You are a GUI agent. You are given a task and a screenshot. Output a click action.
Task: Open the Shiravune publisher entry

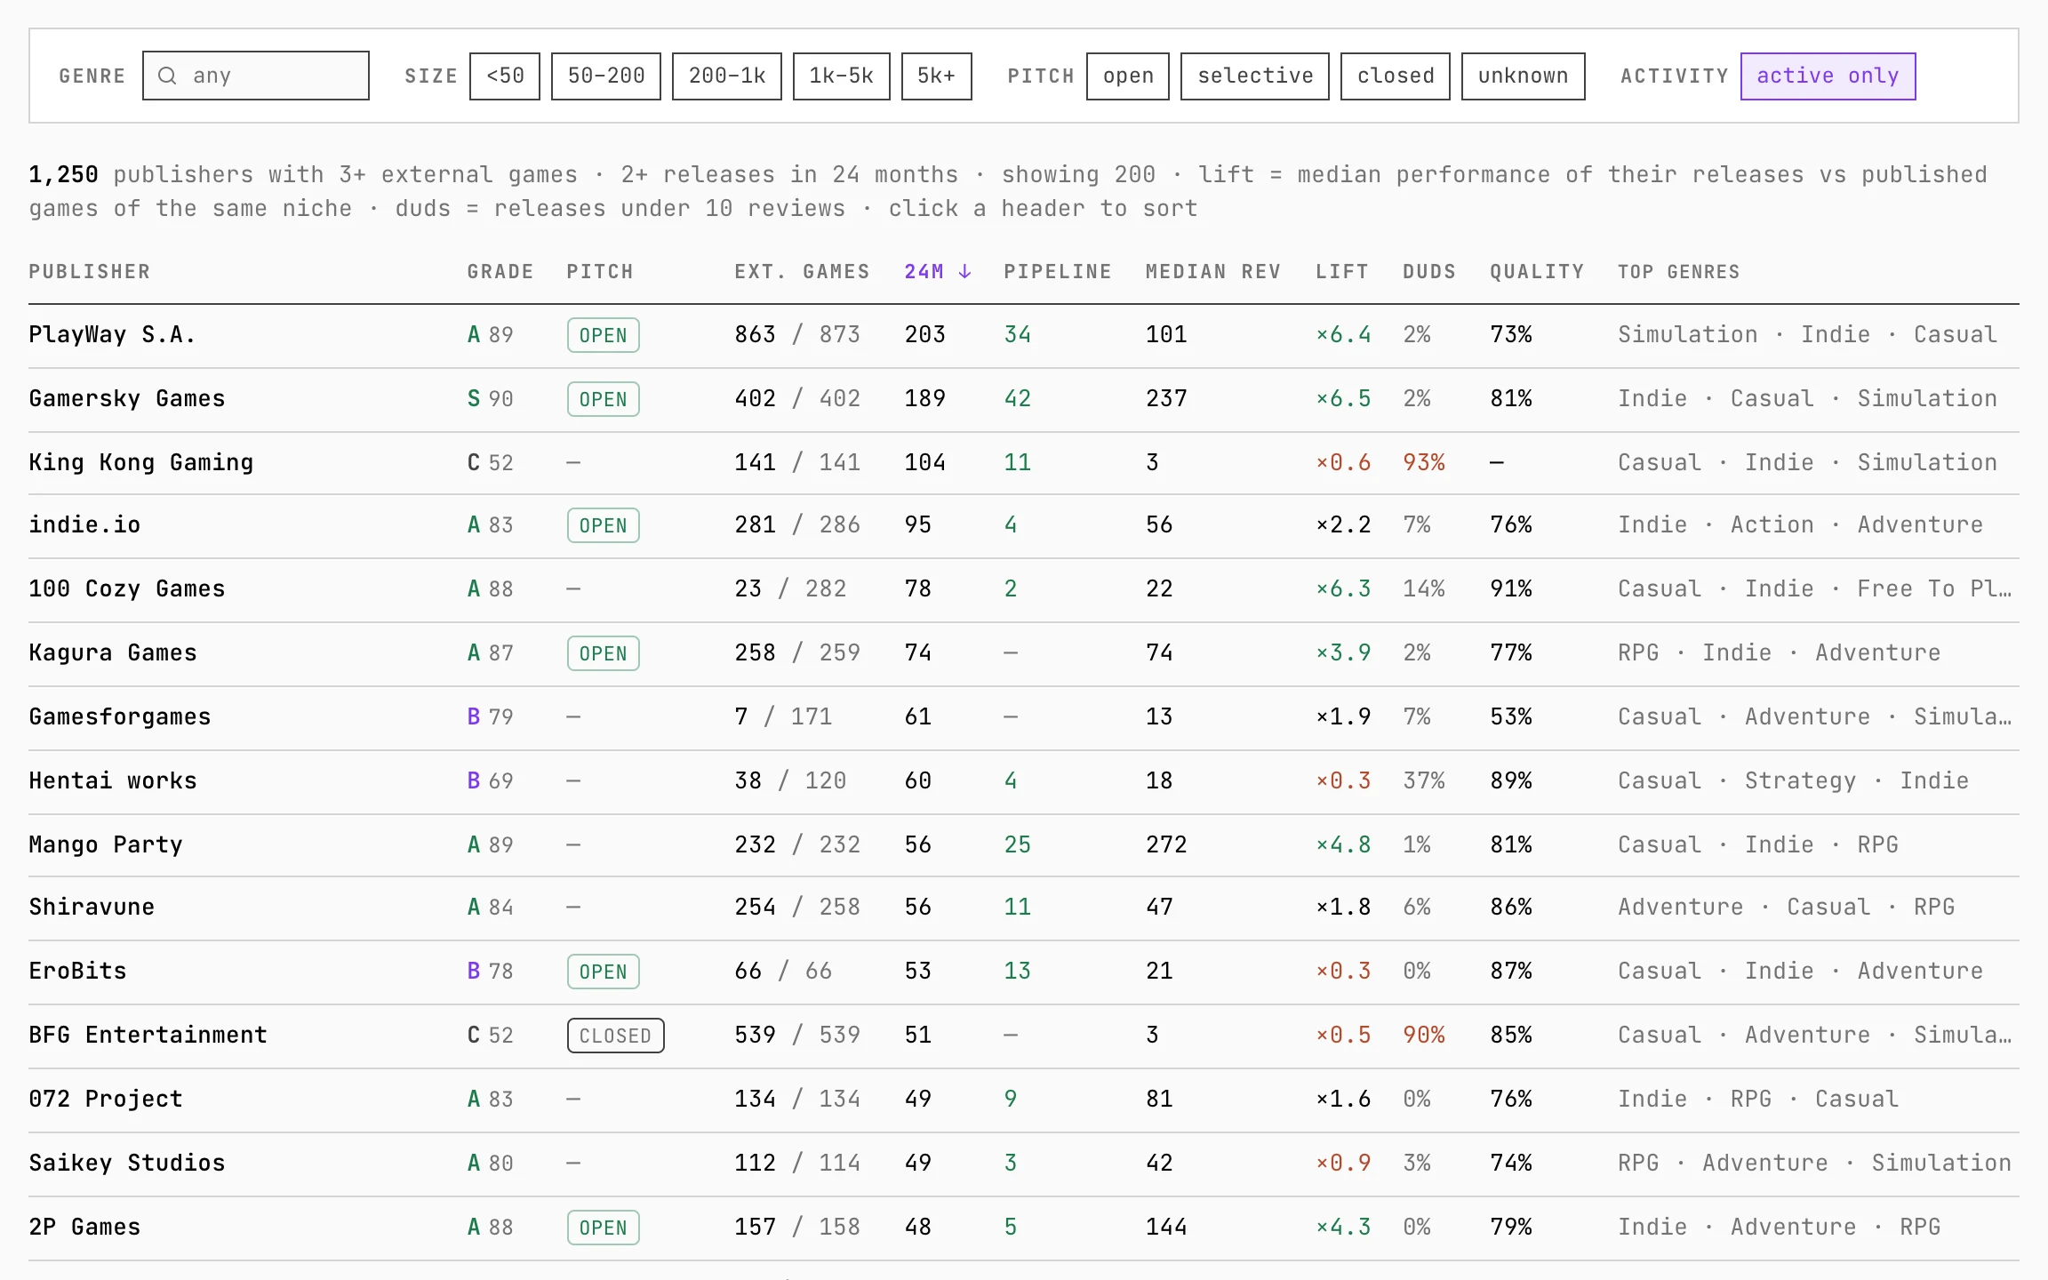(x=1024, y=908)
